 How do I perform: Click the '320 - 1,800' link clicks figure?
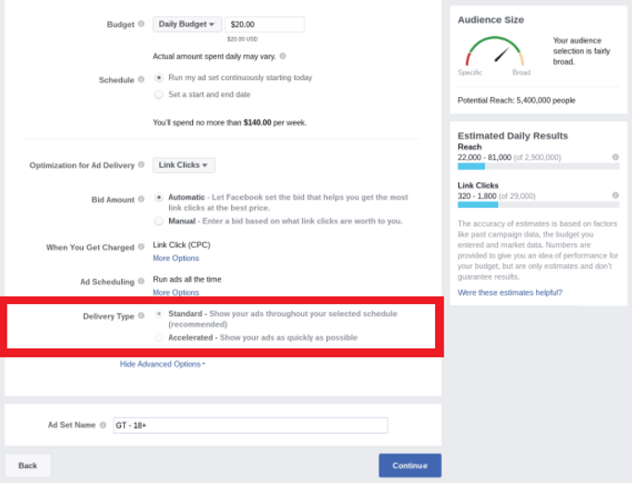click(x=477, y=196)
